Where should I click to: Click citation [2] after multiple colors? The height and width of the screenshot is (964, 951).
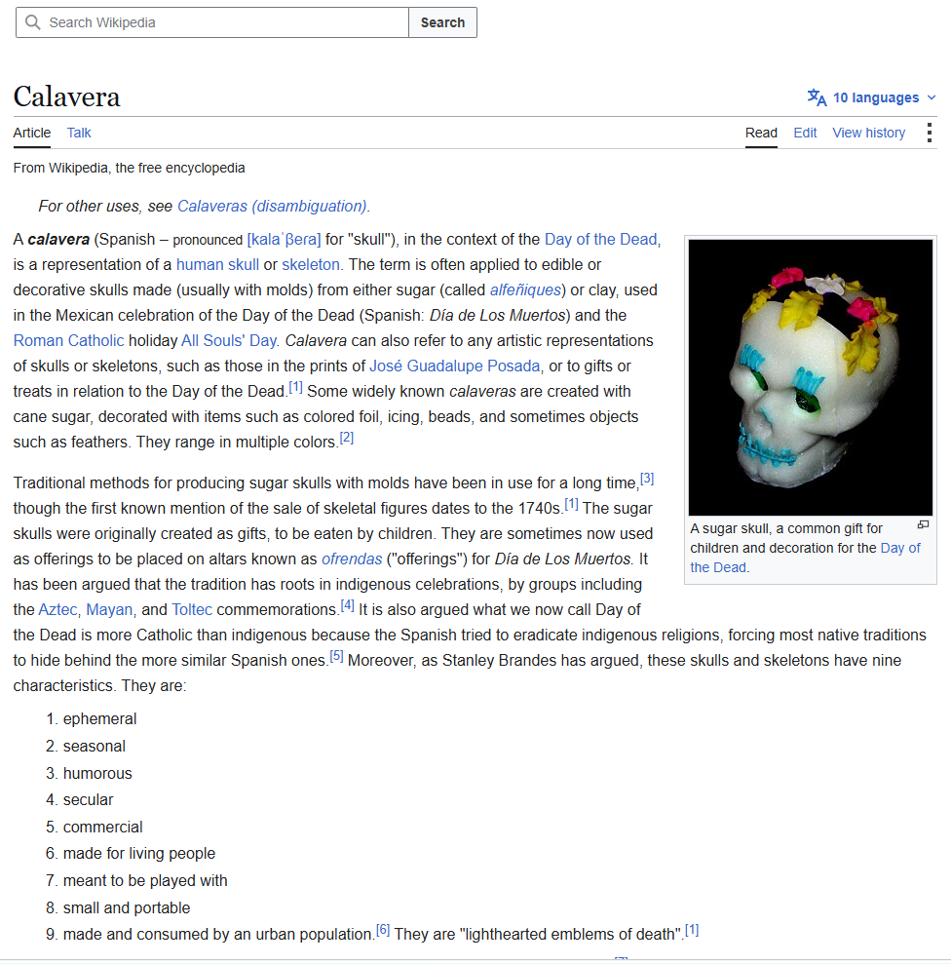coord(347,438)
